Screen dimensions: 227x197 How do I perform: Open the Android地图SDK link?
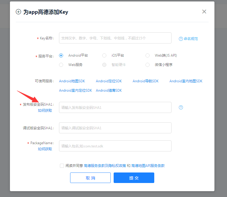72,81
